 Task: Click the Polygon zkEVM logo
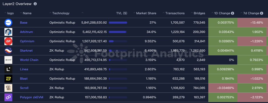(x=8, y=97)
